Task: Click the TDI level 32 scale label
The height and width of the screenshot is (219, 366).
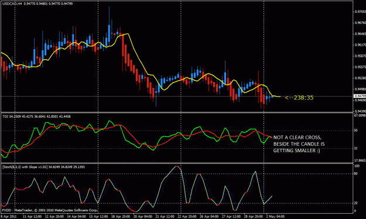Action: [355, 148]
